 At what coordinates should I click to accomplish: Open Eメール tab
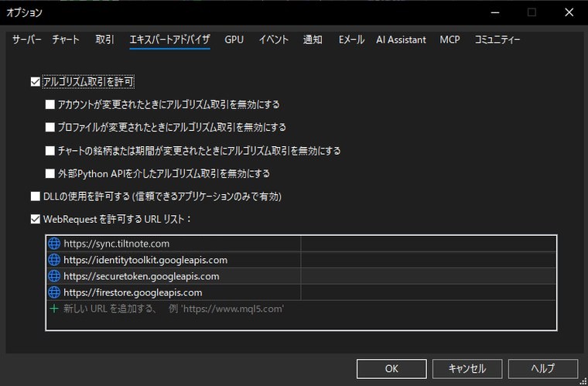point(351,39)
